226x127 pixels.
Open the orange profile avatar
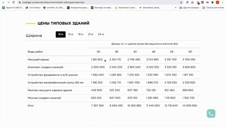point(218,2)
